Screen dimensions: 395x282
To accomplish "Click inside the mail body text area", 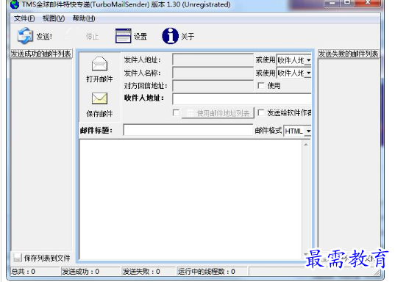I will (191, 199).
